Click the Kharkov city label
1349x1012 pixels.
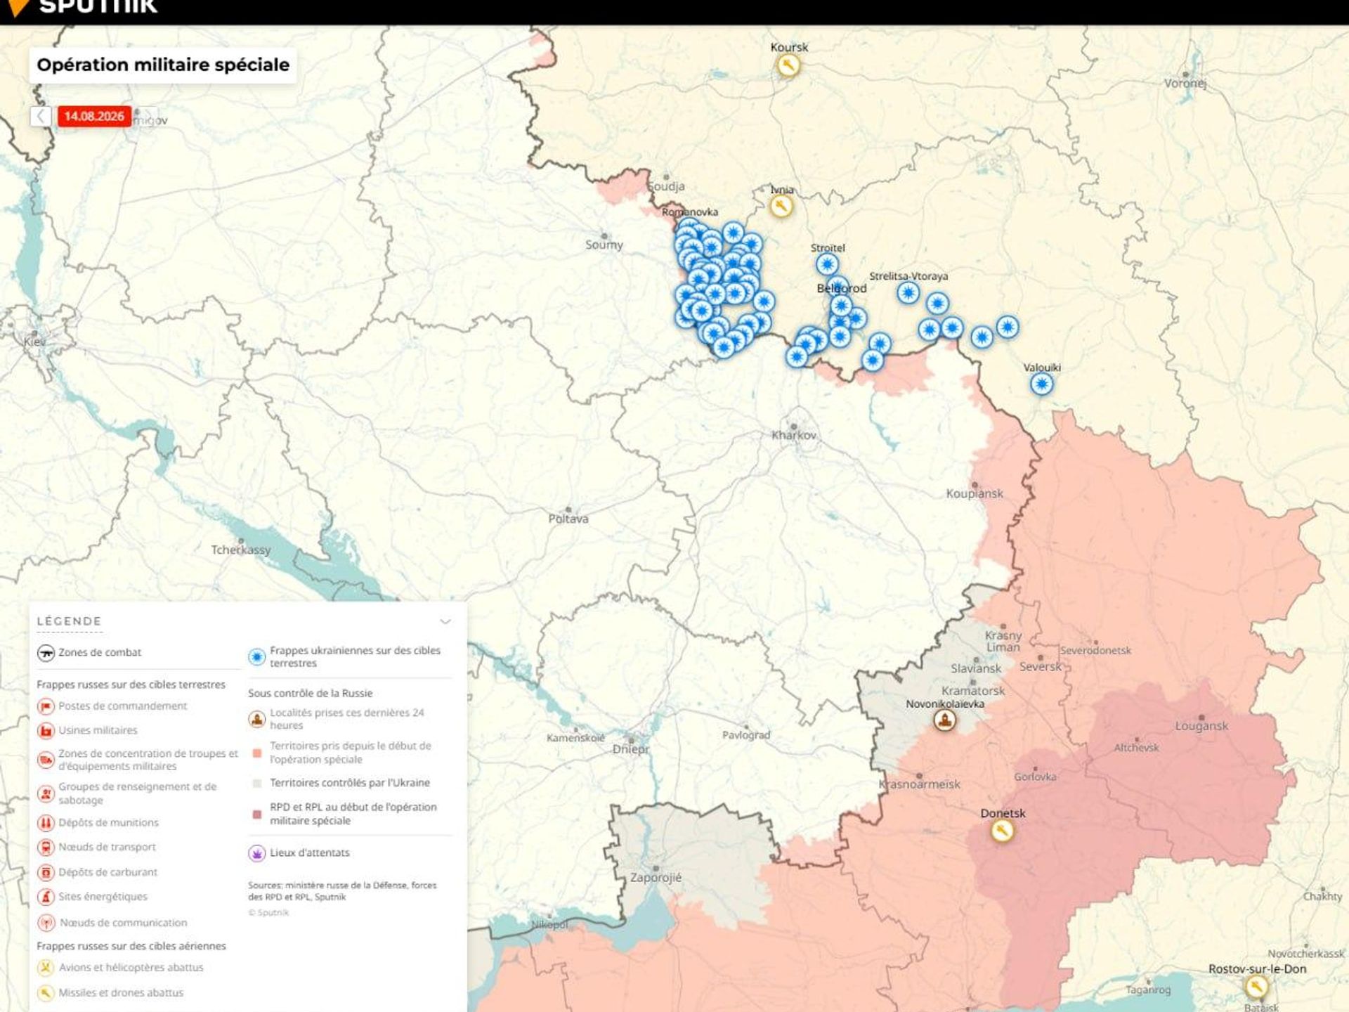click(x=794, y=436)
